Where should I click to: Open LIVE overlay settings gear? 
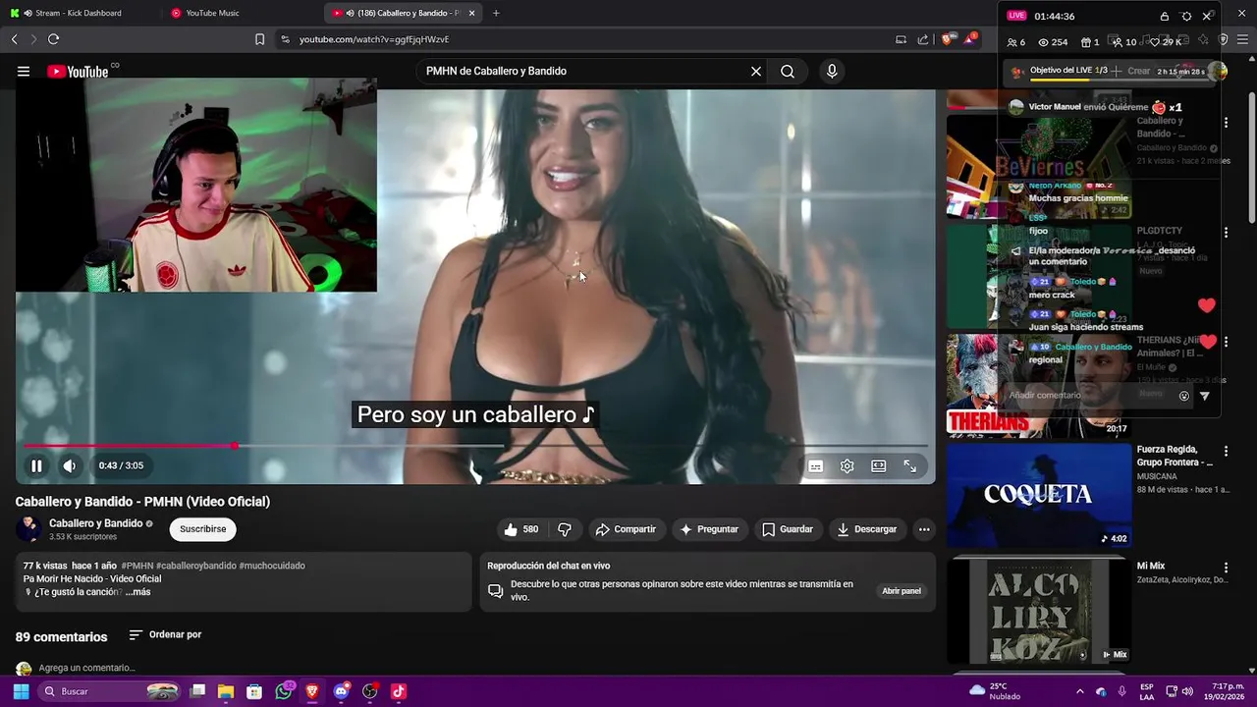(x=1186, y=16)
